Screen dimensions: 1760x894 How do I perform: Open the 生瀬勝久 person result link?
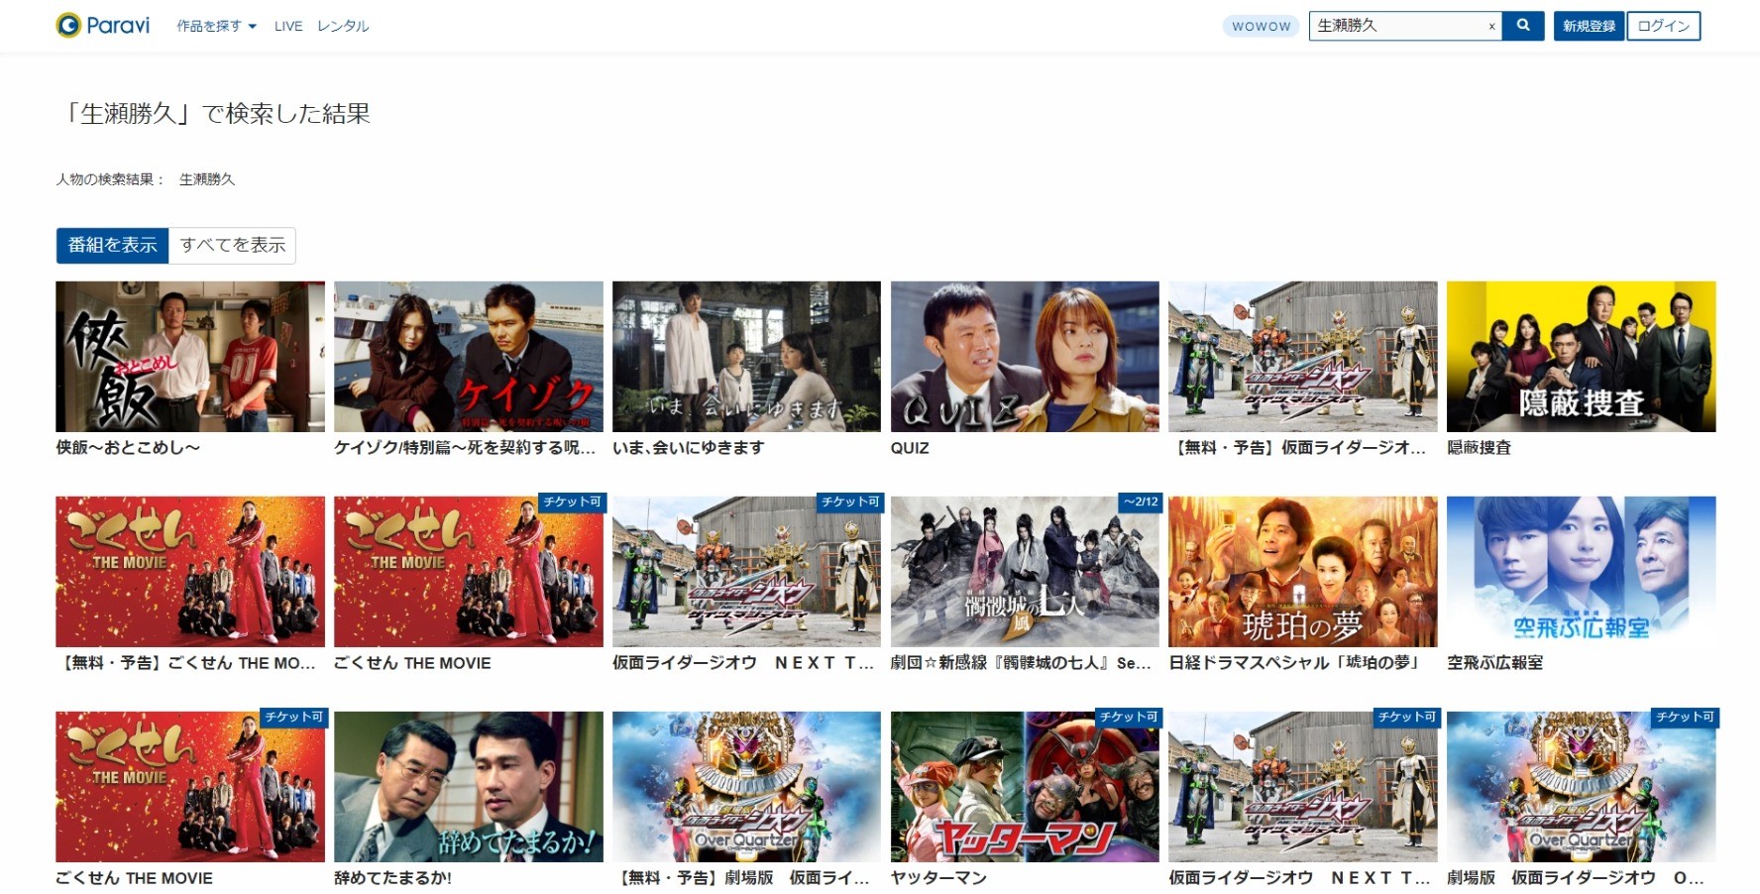coord(207,179)
